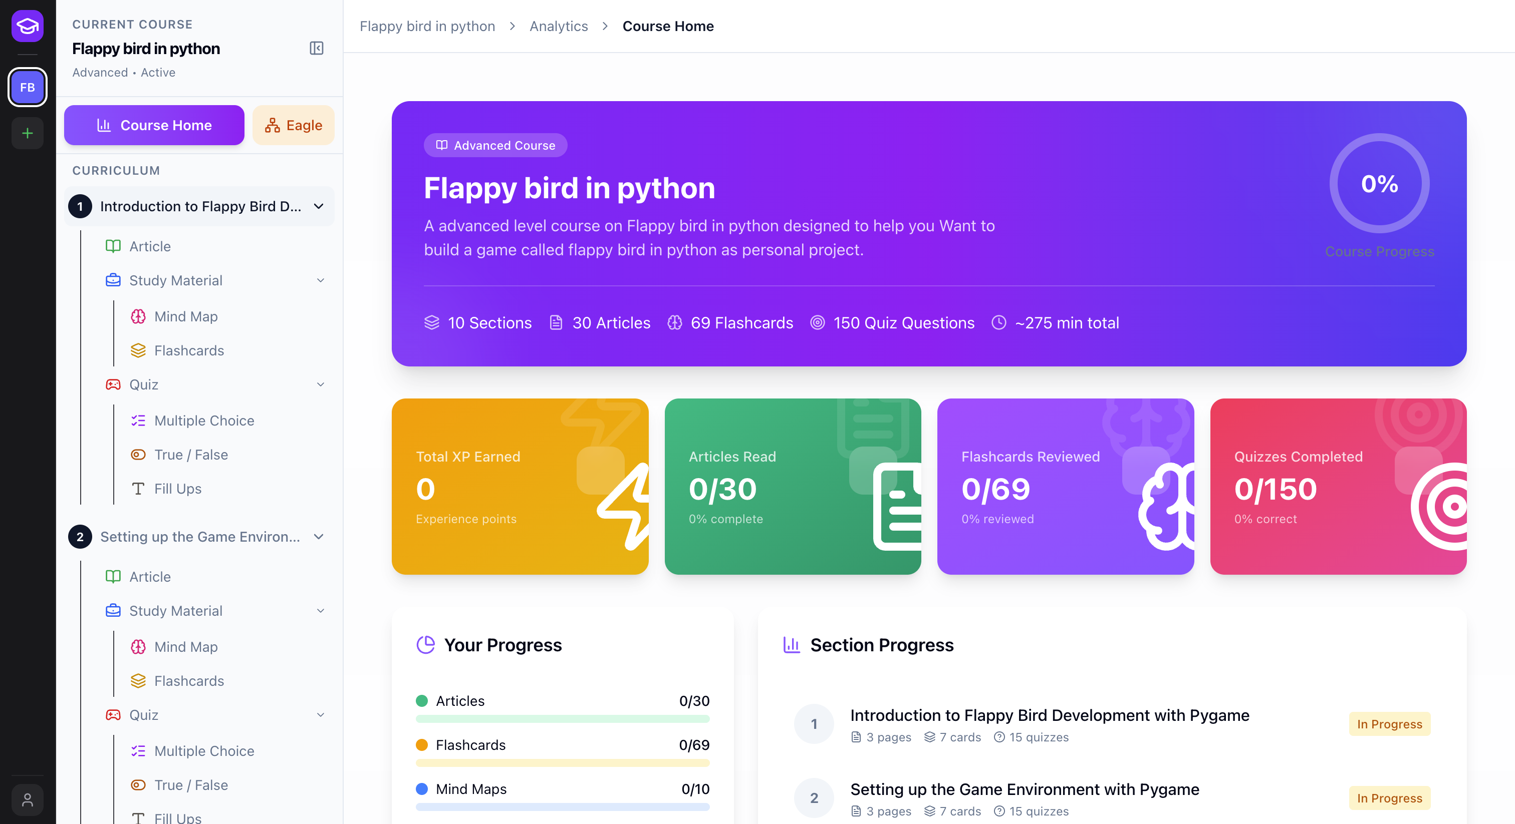Screen dimensions: 1515x824
Task: Open the Eagle view tab
Action: [293, 125]
